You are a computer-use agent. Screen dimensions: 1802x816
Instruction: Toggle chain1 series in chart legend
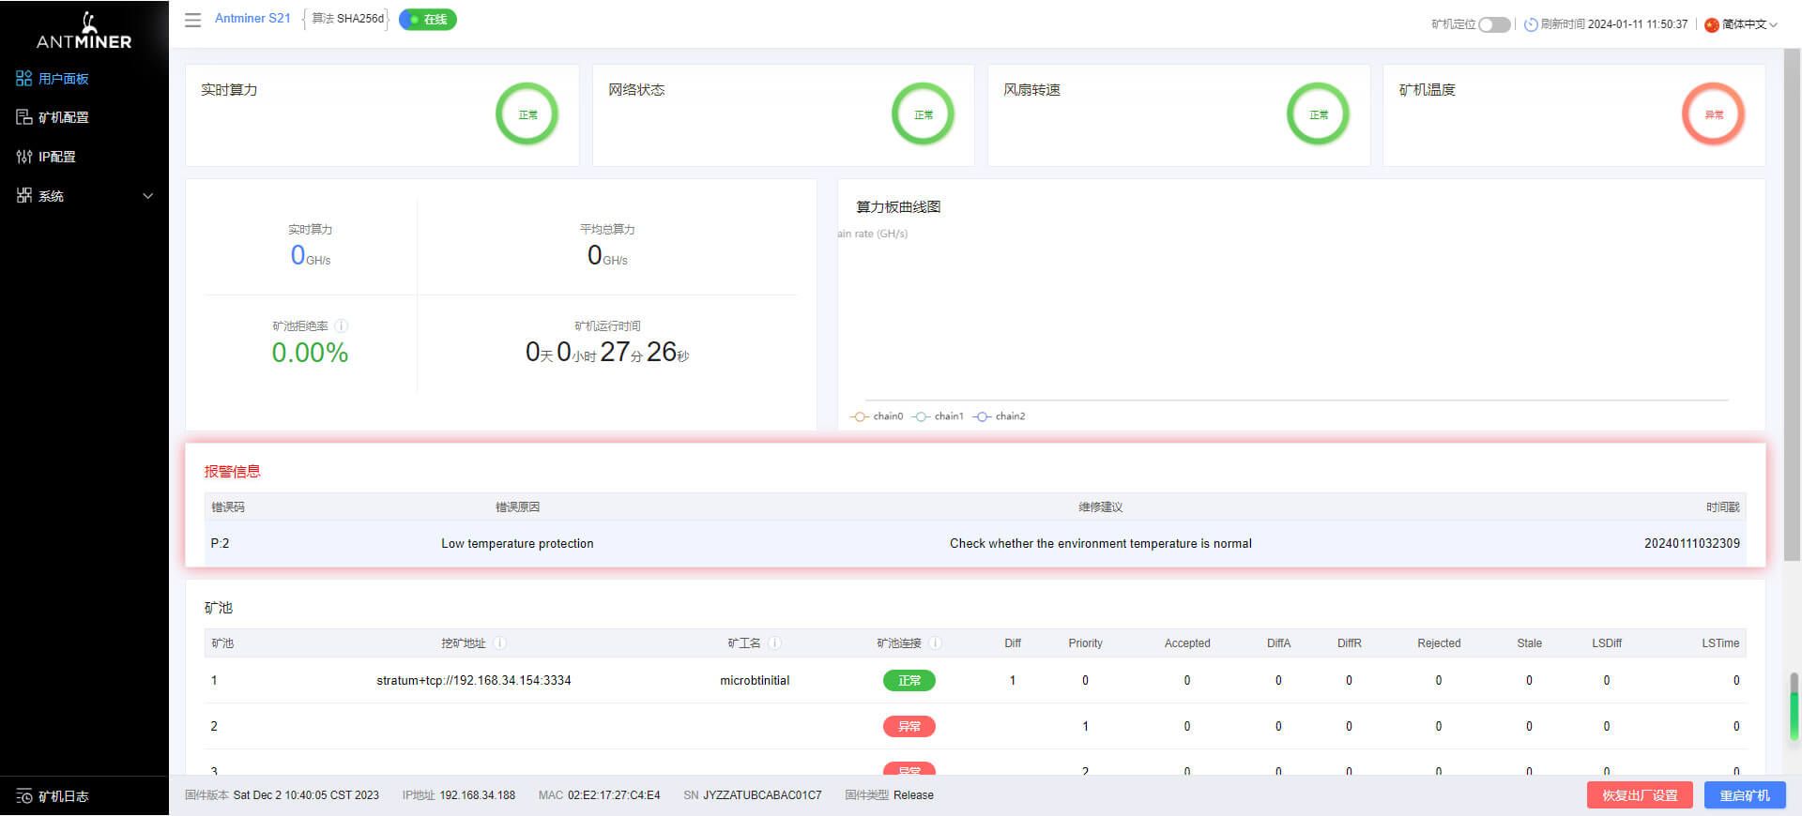coord(939,416)
